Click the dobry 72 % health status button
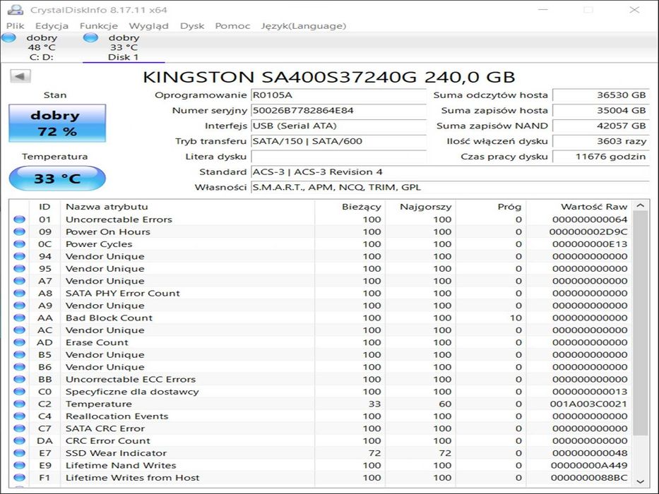Image resolution: width=659 pixels, height=494 pixels. click(x=57, y=123)
